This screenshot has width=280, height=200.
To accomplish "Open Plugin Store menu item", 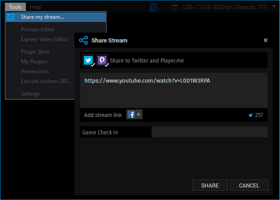I will (35, 52).
